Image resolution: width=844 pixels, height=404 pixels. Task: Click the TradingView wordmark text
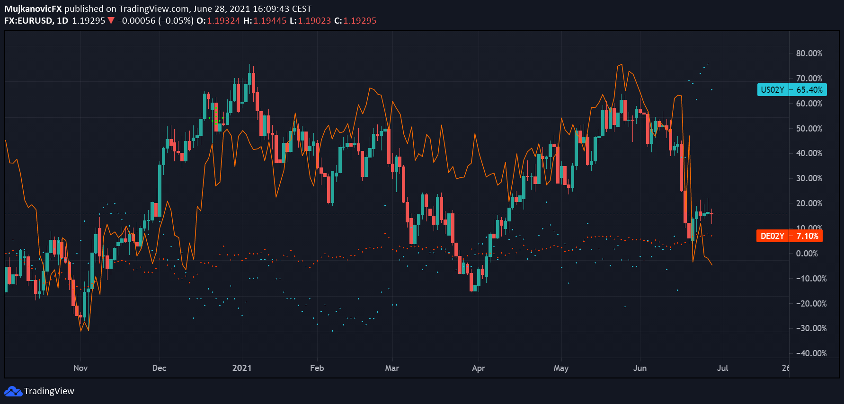coord(49,391)
